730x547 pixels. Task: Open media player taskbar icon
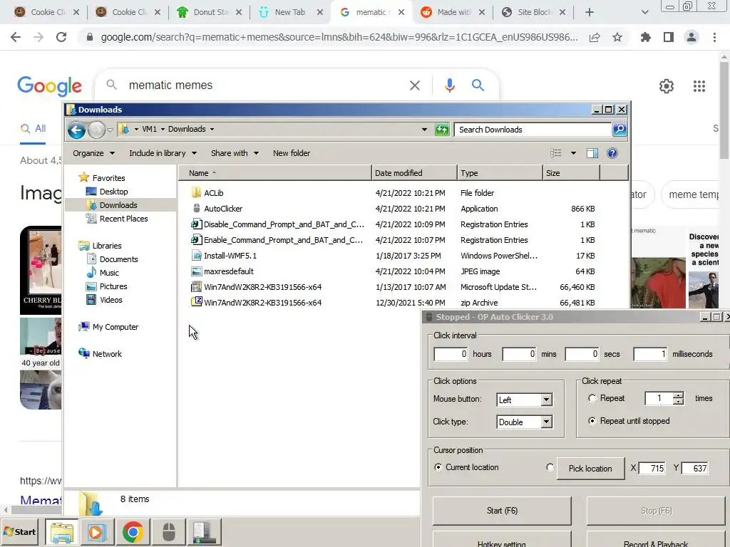pyautogui.click(x=97, y=532)
